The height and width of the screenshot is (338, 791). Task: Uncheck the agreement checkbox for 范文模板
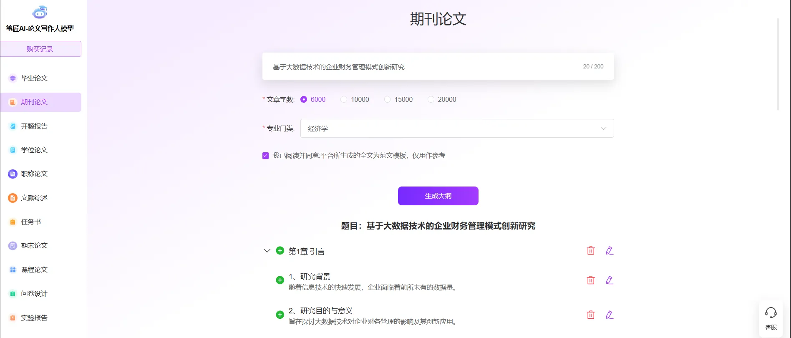click(x=265, y=156)
